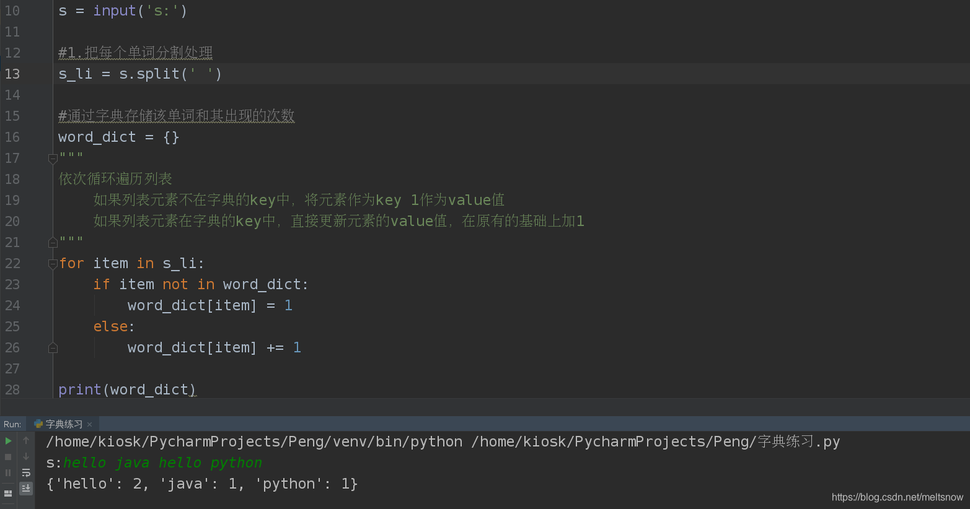Collapse the for loop at line 22
Viewport: 970px width, 509px height.
pyautogui.click(x=53, y=264)
